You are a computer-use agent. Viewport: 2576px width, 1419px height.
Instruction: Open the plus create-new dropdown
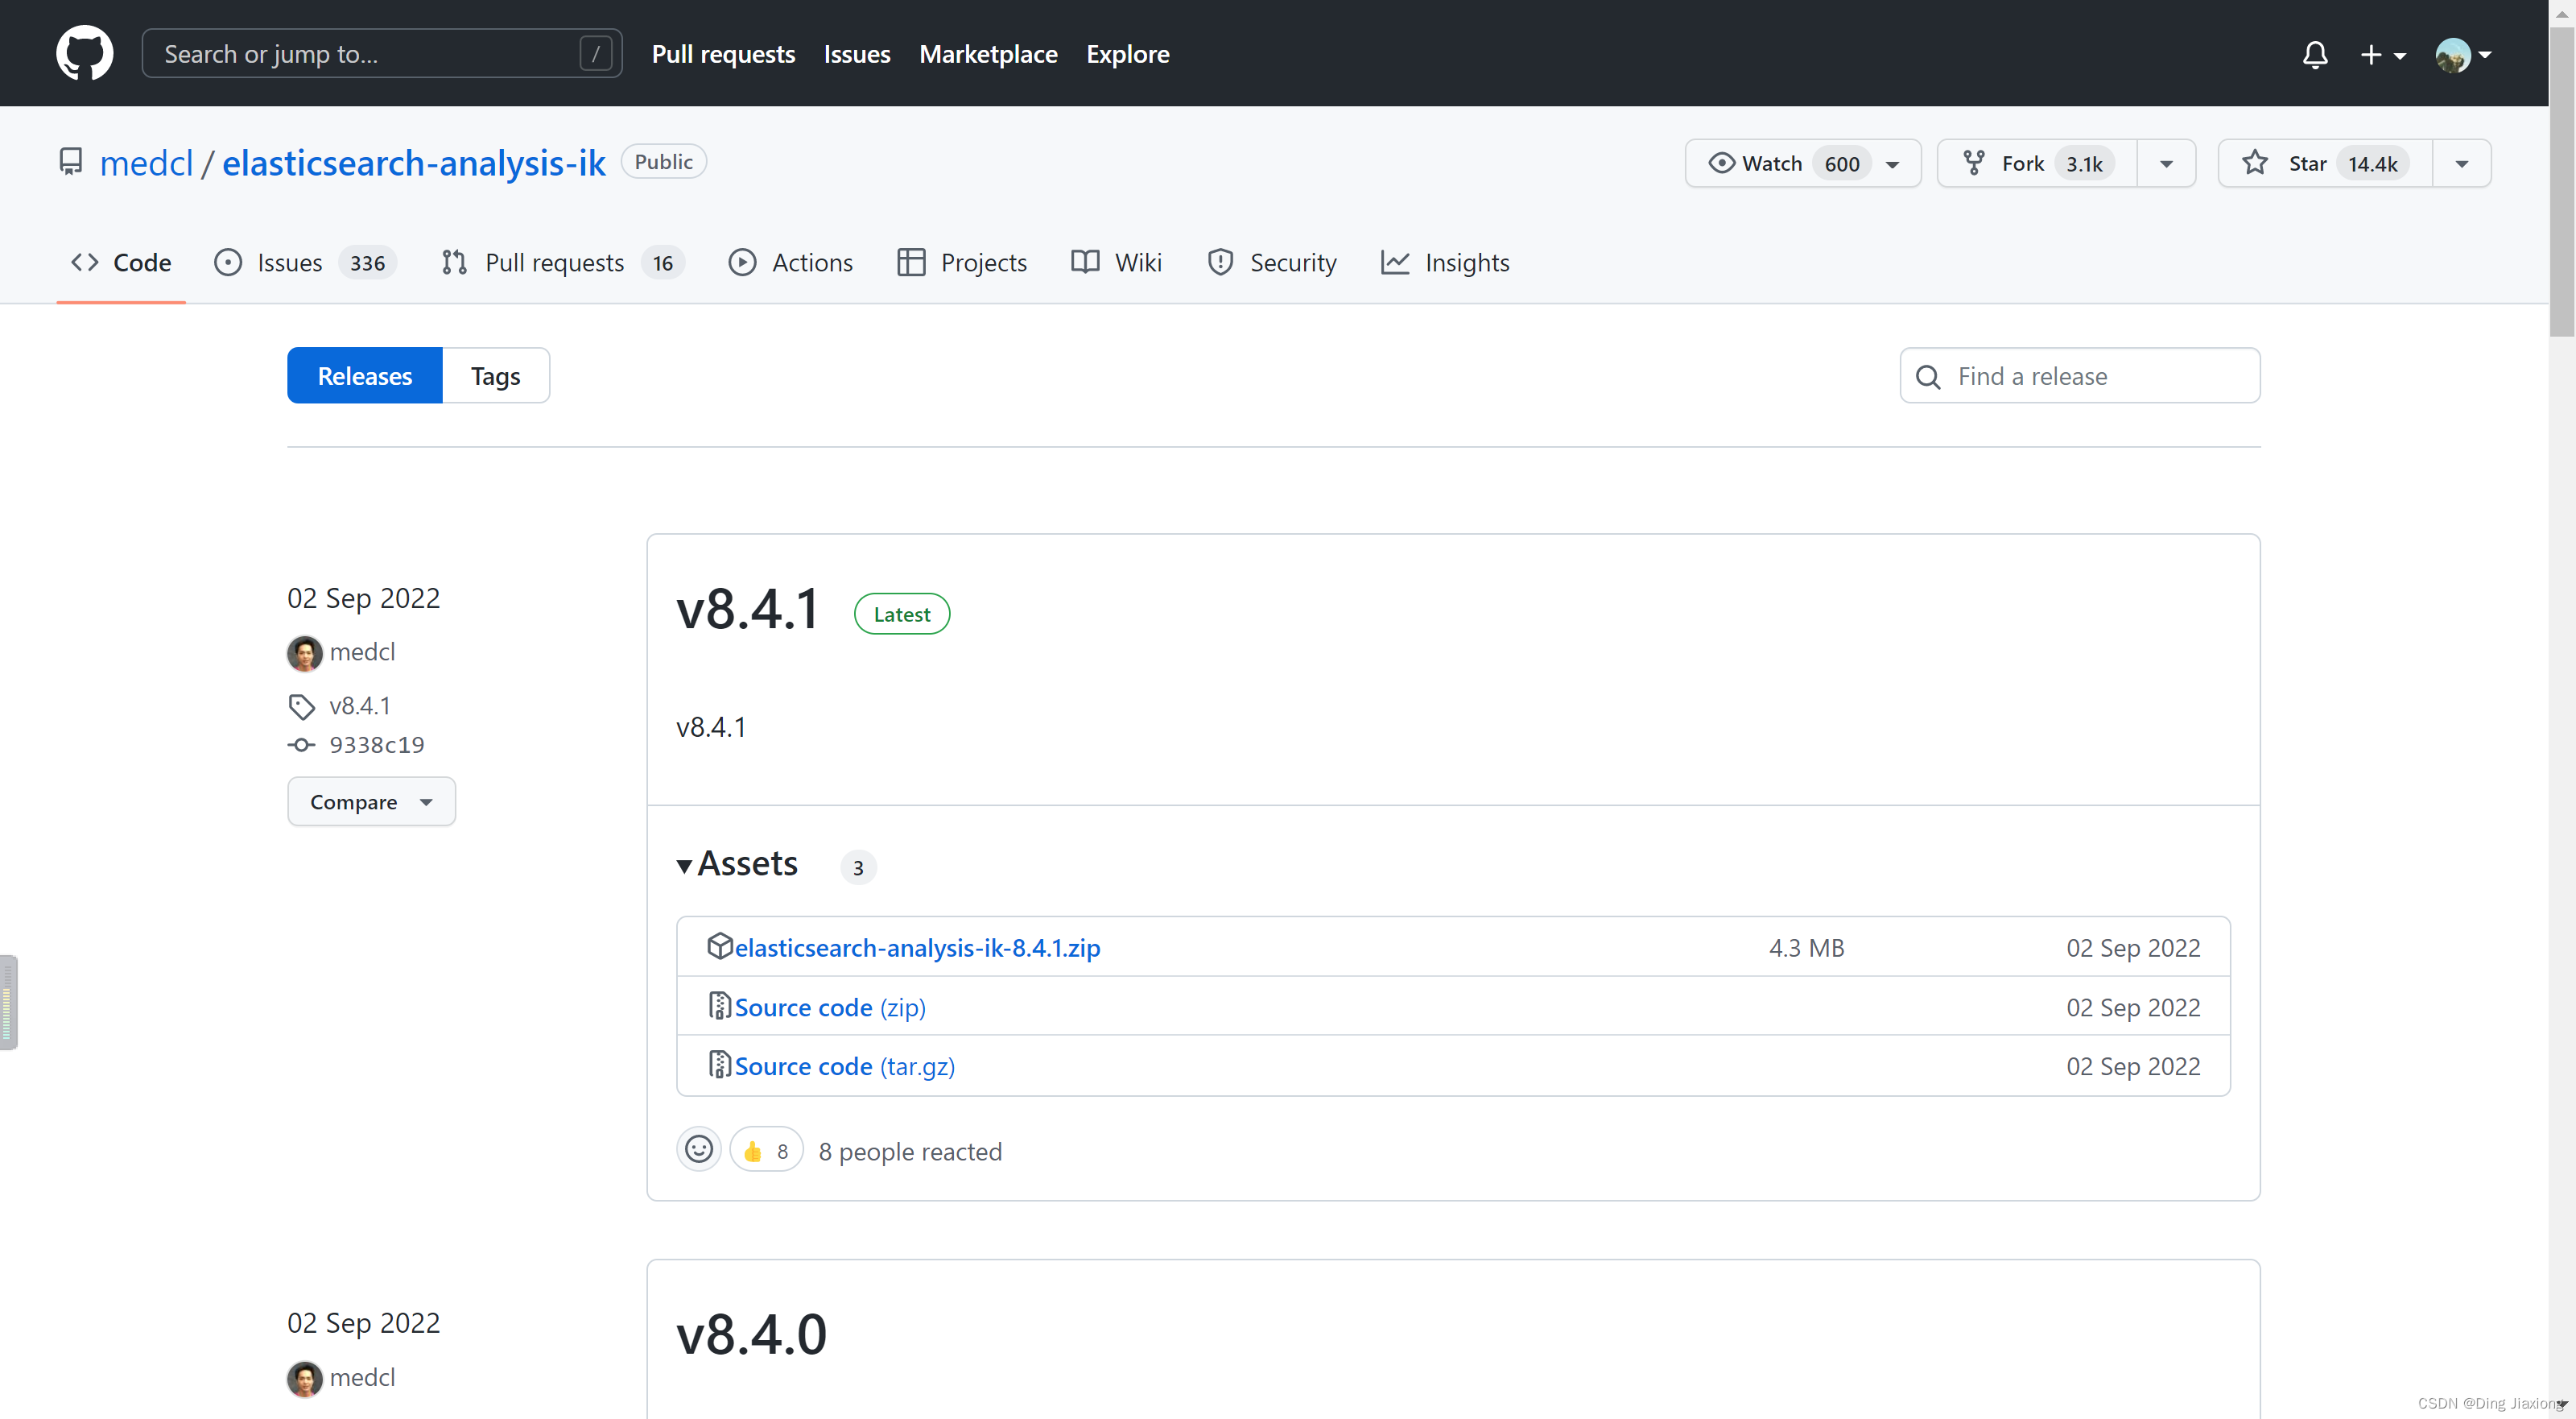[x=2382, y=54]
